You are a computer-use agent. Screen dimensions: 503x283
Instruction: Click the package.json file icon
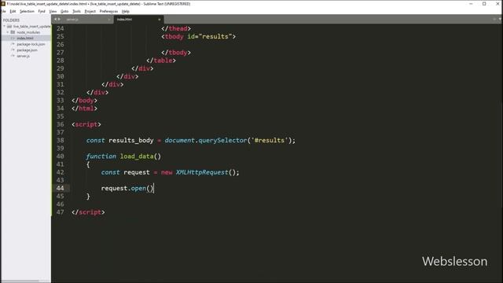click(x=13, y=50)
